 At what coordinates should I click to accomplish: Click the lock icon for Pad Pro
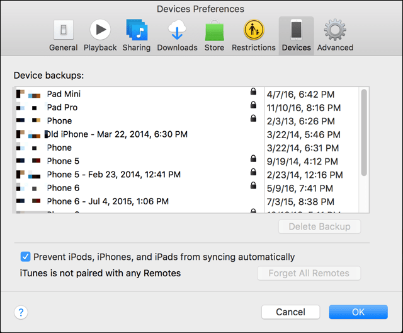tap(253, 105)
